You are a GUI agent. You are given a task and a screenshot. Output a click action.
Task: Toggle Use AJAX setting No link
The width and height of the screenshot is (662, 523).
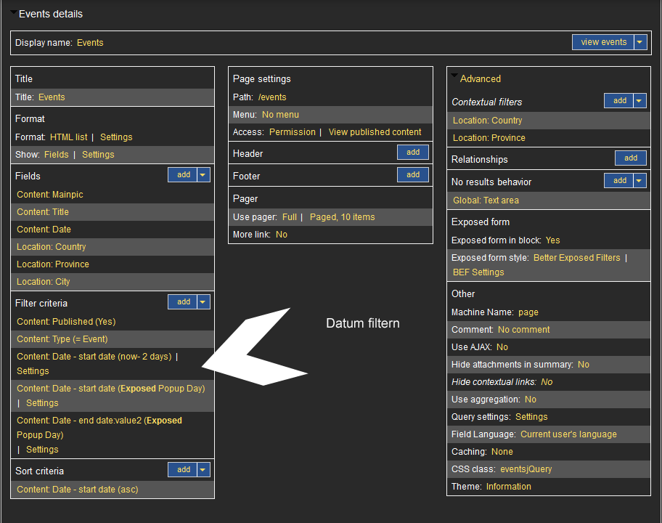coord(502,347)
